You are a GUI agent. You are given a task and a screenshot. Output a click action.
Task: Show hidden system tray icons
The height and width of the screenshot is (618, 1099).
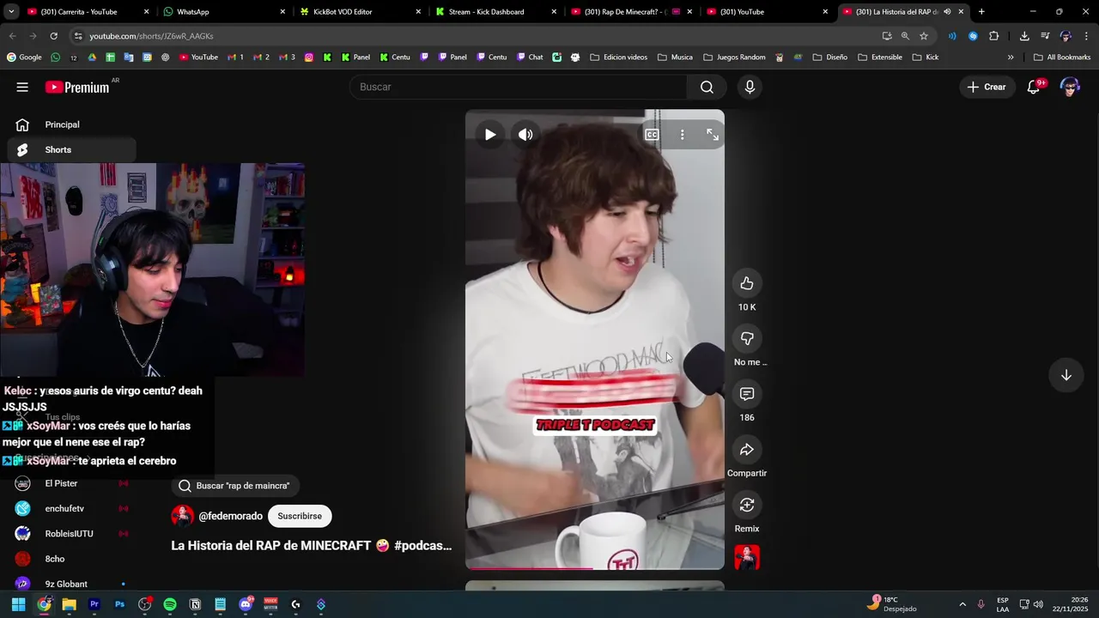pyautogui.click(x=962, y=604)
